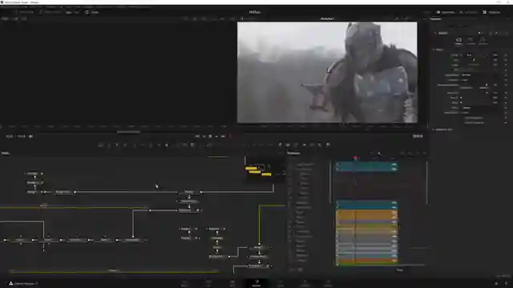The height and width of the screenshot is (288, 513).
Task: Switch to the Fusion page tab
Action: 256,283
